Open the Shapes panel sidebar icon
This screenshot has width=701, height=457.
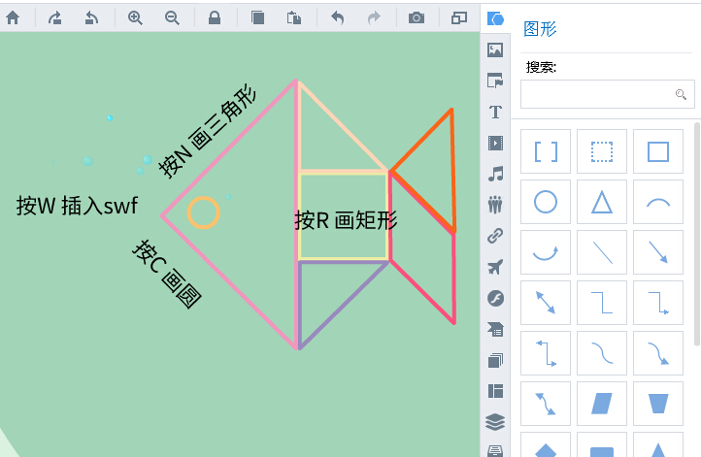click(x=495, y=18)
